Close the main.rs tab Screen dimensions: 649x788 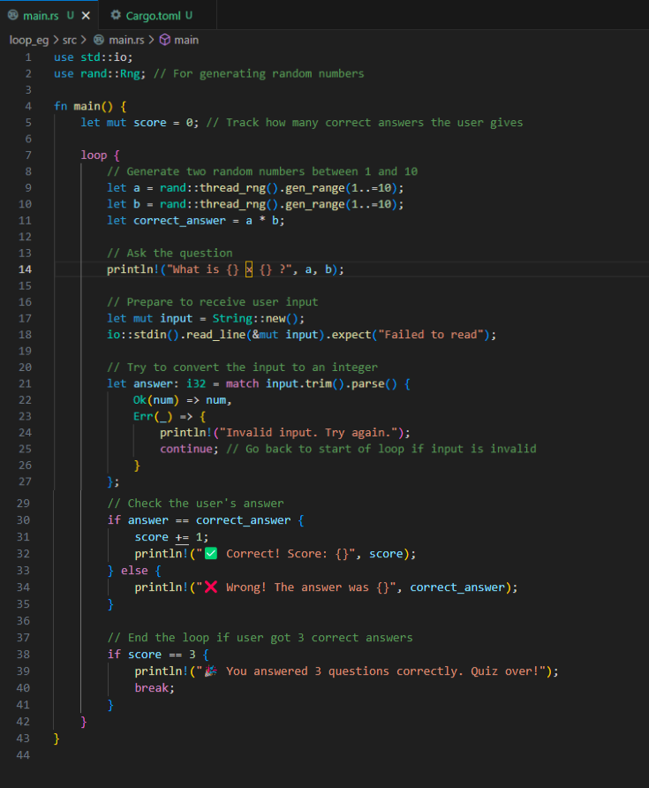(x=86, y=16)
